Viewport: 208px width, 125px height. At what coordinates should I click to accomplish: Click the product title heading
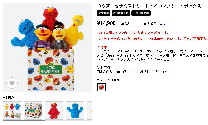pos(149,6)
